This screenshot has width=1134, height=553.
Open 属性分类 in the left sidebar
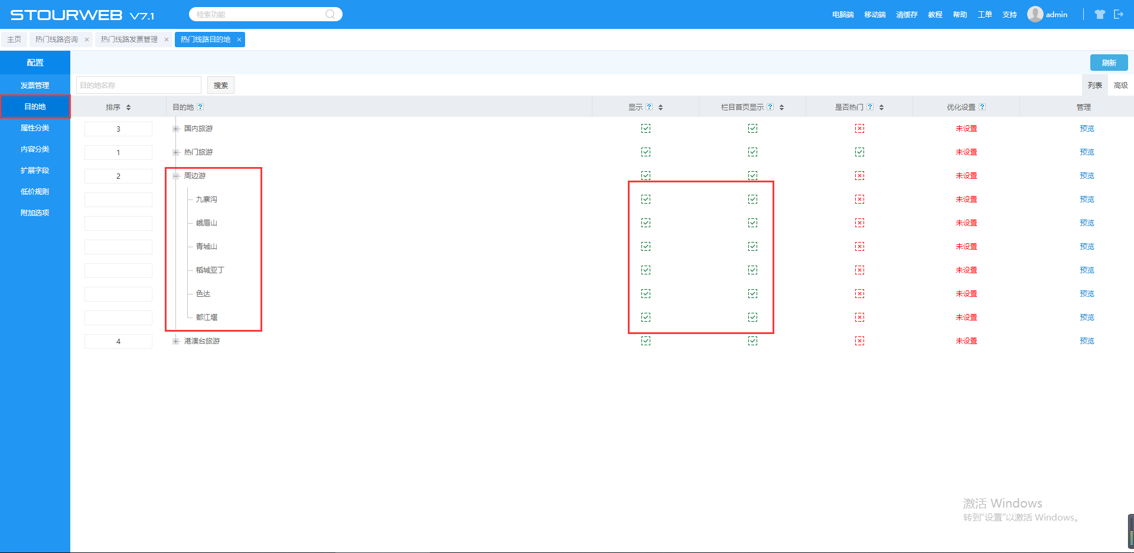35,128
